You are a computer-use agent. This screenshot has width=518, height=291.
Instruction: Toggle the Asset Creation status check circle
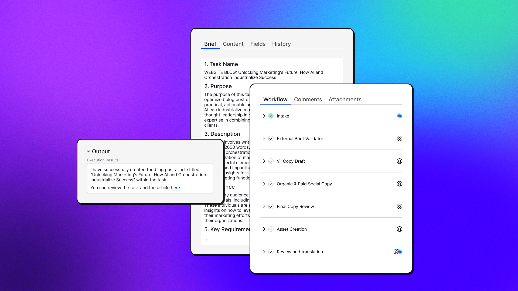tap(271, 229)
